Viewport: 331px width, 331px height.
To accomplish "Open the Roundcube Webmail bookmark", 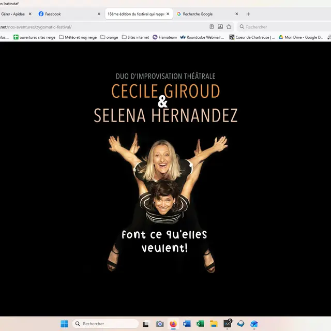I will (202, 37).
